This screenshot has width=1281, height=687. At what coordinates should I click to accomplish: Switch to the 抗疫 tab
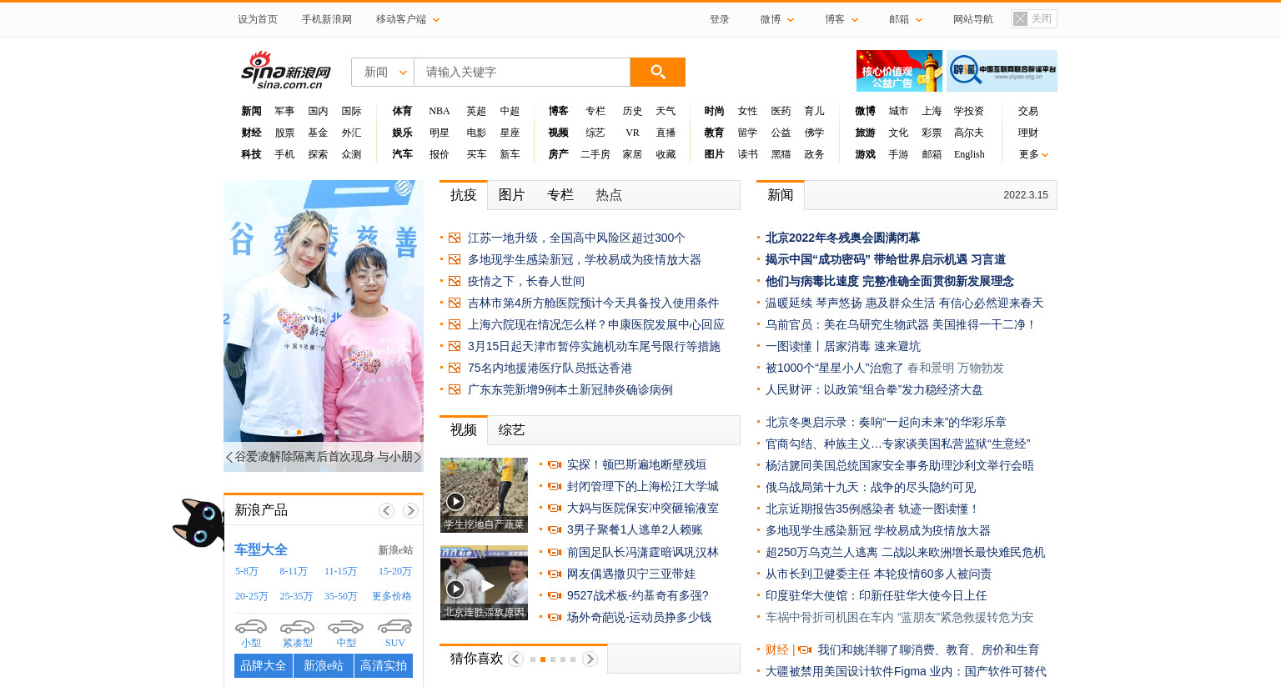click(x=464, y=195)
